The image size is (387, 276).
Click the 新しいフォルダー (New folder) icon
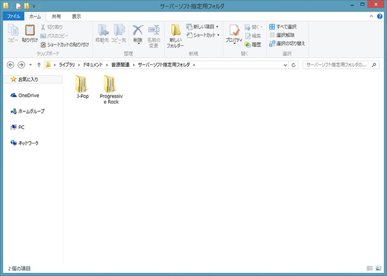coord(175,34)
